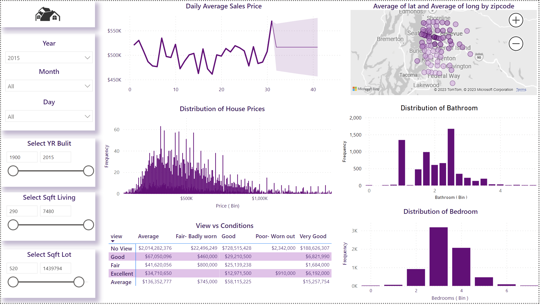Click the Daily Average Sales Price title
Image resolution: width=540 pixels, height=305 pixels.
[x=224, y=6]
